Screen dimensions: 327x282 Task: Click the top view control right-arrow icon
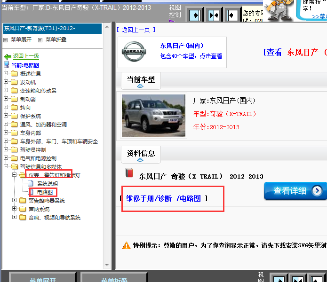tap(195, 15)
